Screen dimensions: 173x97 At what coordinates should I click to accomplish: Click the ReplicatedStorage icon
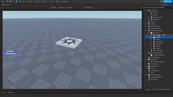pos(149,30)
